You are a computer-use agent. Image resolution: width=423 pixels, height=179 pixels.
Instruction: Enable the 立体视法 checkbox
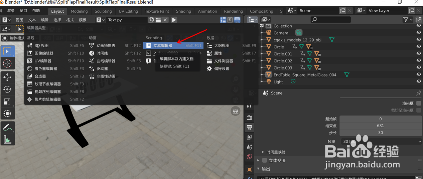click(265, 160)
